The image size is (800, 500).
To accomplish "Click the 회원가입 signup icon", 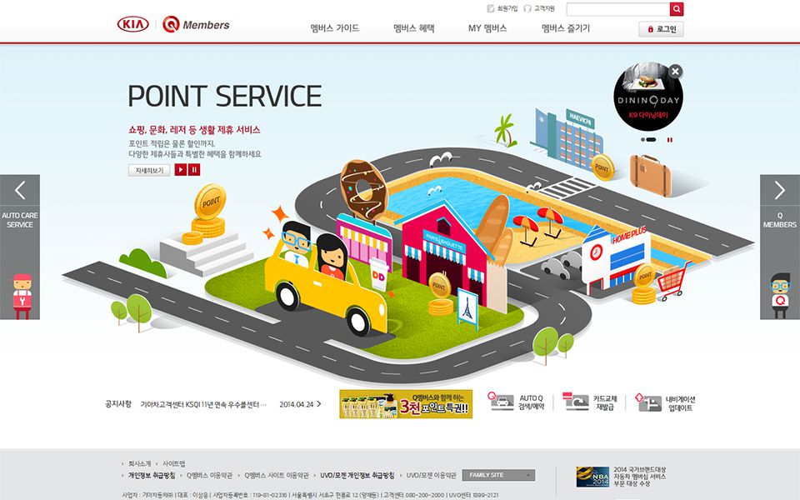I will pos(491,9).
